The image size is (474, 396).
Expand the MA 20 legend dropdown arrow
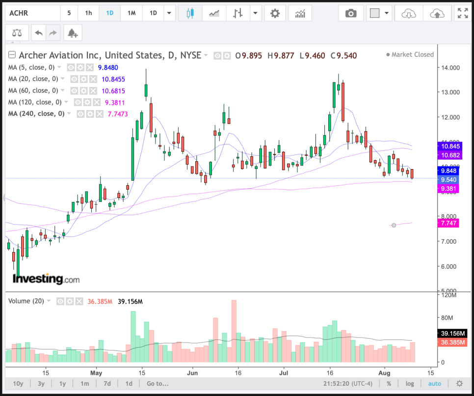point(63,79)
